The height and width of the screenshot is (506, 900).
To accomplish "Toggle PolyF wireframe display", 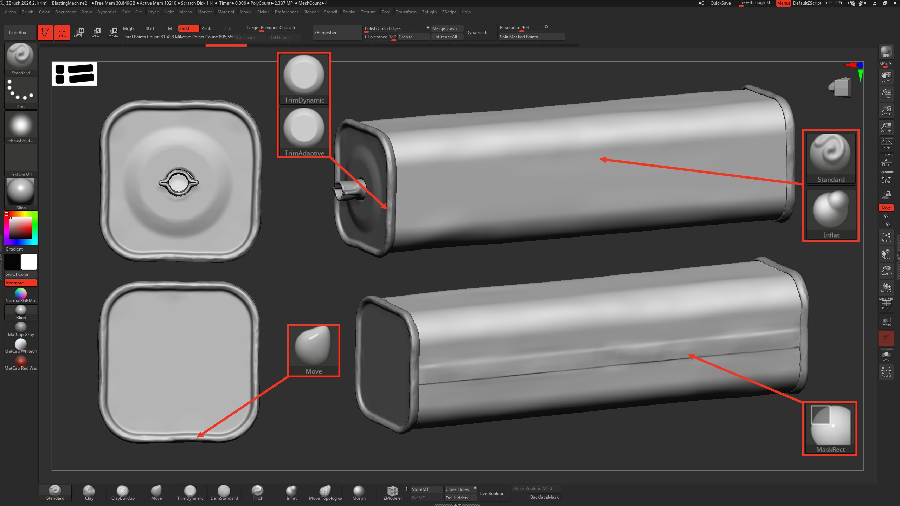I will coord(886,304).
